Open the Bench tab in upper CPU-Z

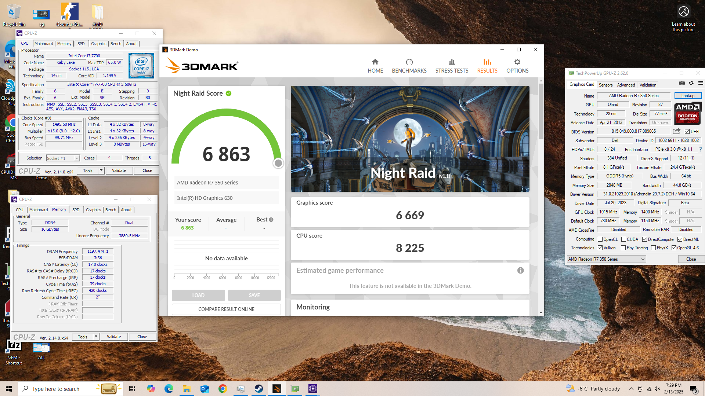(116, 44)
